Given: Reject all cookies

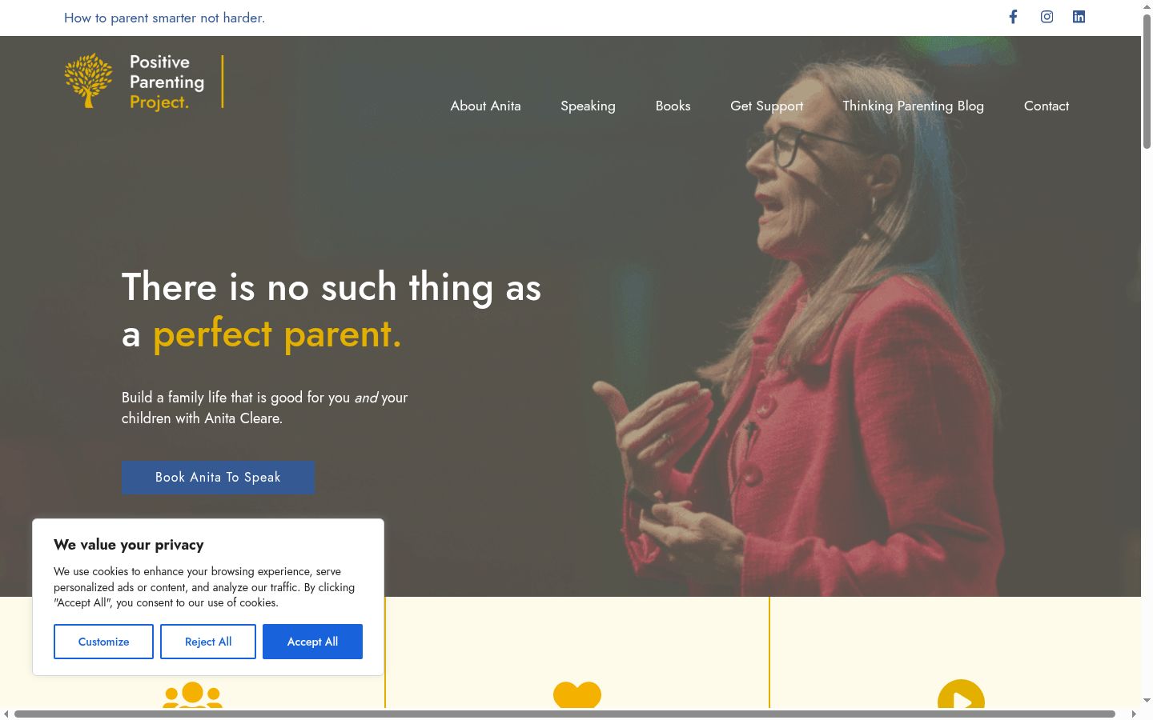Looking at the screenshot, I should (x=208, y=642).
